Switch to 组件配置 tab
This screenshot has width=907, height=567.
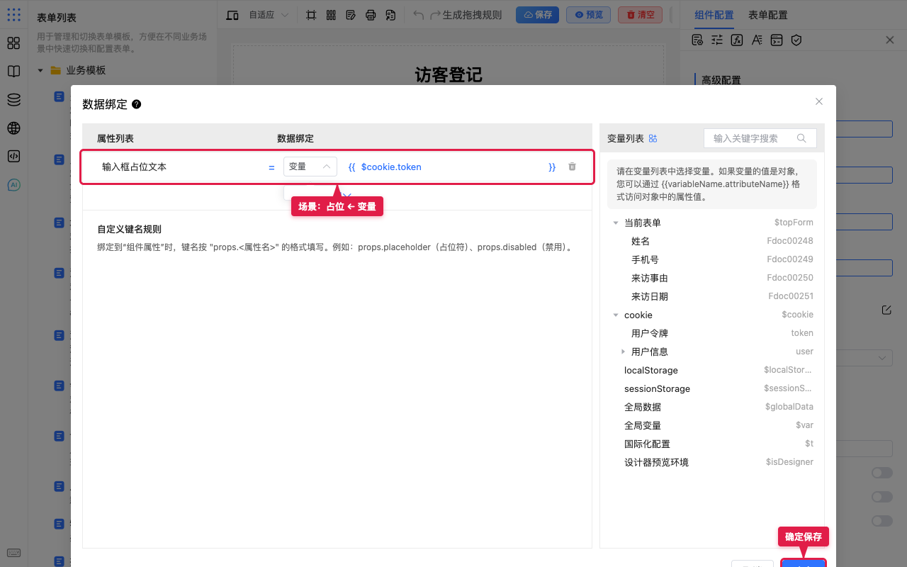point(714,15)
